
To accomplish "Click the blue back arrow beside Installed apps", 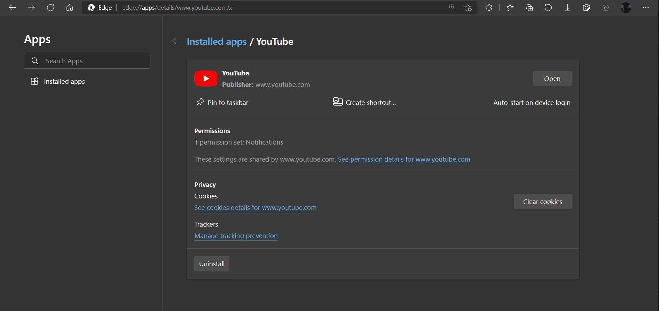I will tap(176, 41).
